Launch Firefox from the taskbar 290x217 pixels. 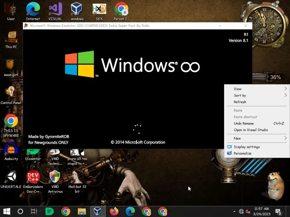[x=114, y=211]
